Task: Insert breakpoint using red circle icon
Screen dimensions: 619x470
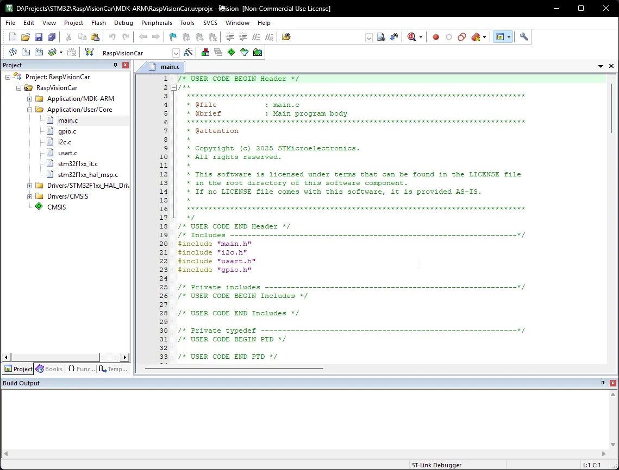Action: point(435,37)
